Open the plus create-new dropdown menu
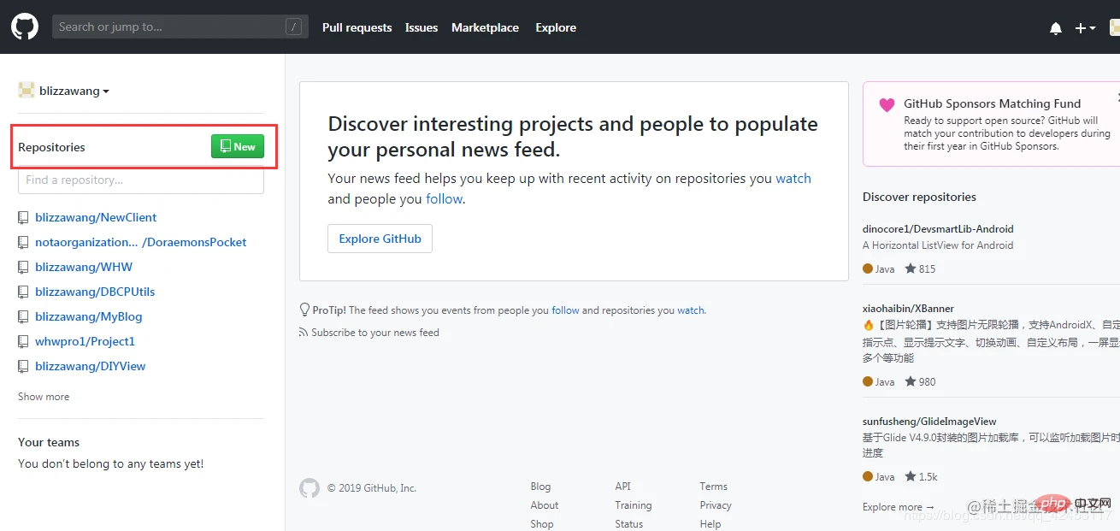This screenshot has width=1120, height=531. 1085,28
